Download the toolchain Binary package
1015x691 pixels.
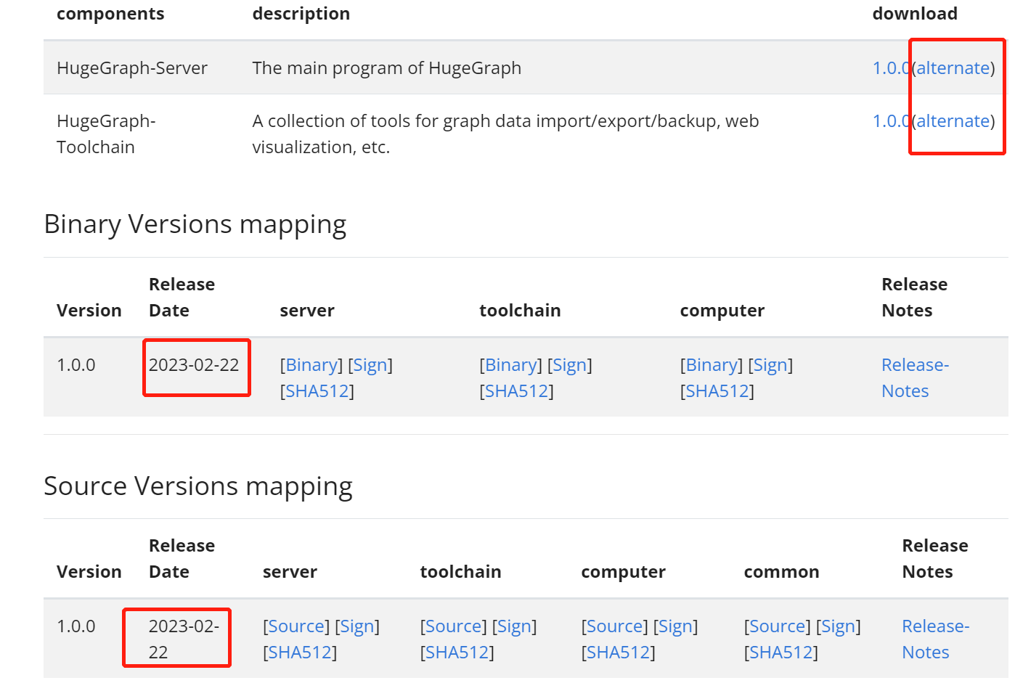[511, 364]
